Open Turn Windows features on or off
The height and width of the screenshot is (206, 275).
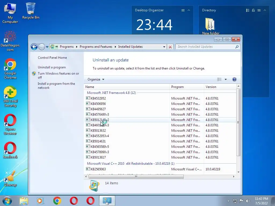pos(58,75)
